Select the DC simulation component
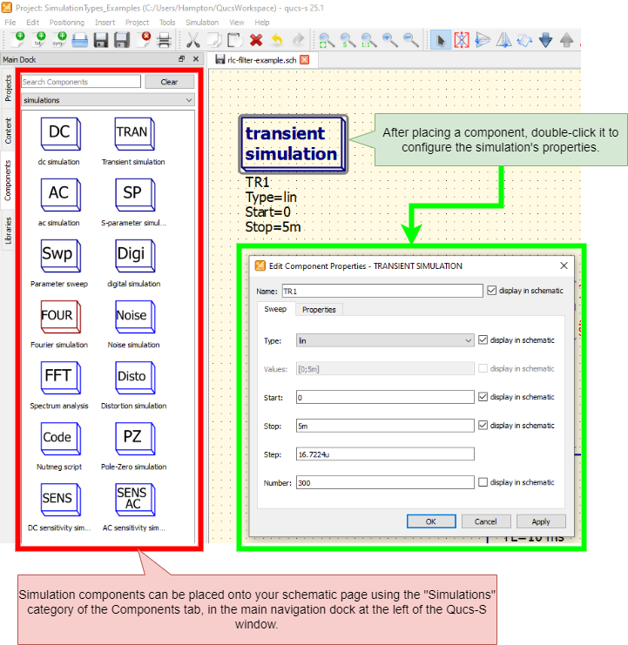This screenshot has height=645, width=628. [x=59, y=142]
